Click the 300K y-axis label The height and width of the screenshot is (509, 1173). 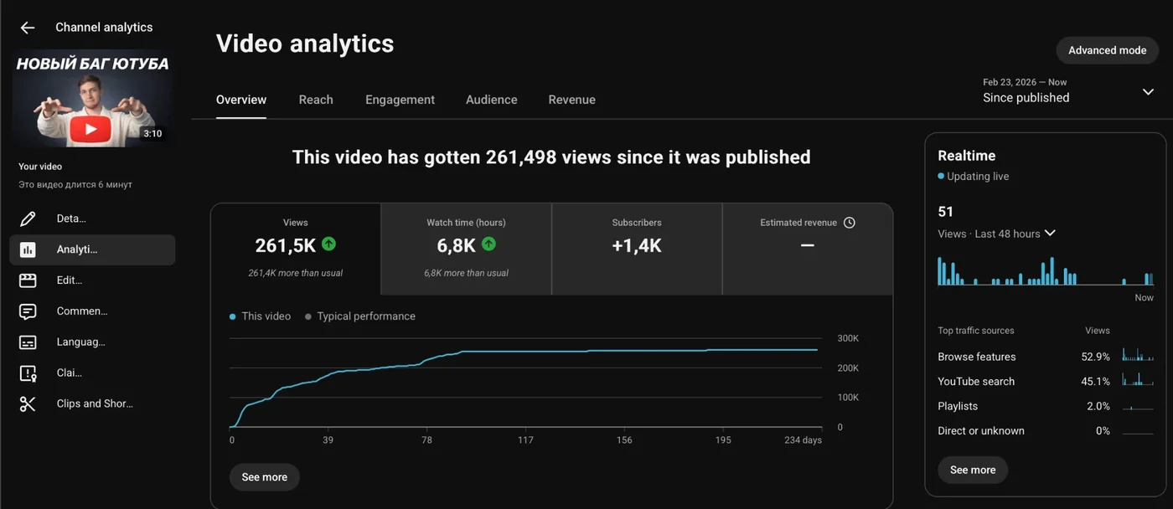coord(848,338)
